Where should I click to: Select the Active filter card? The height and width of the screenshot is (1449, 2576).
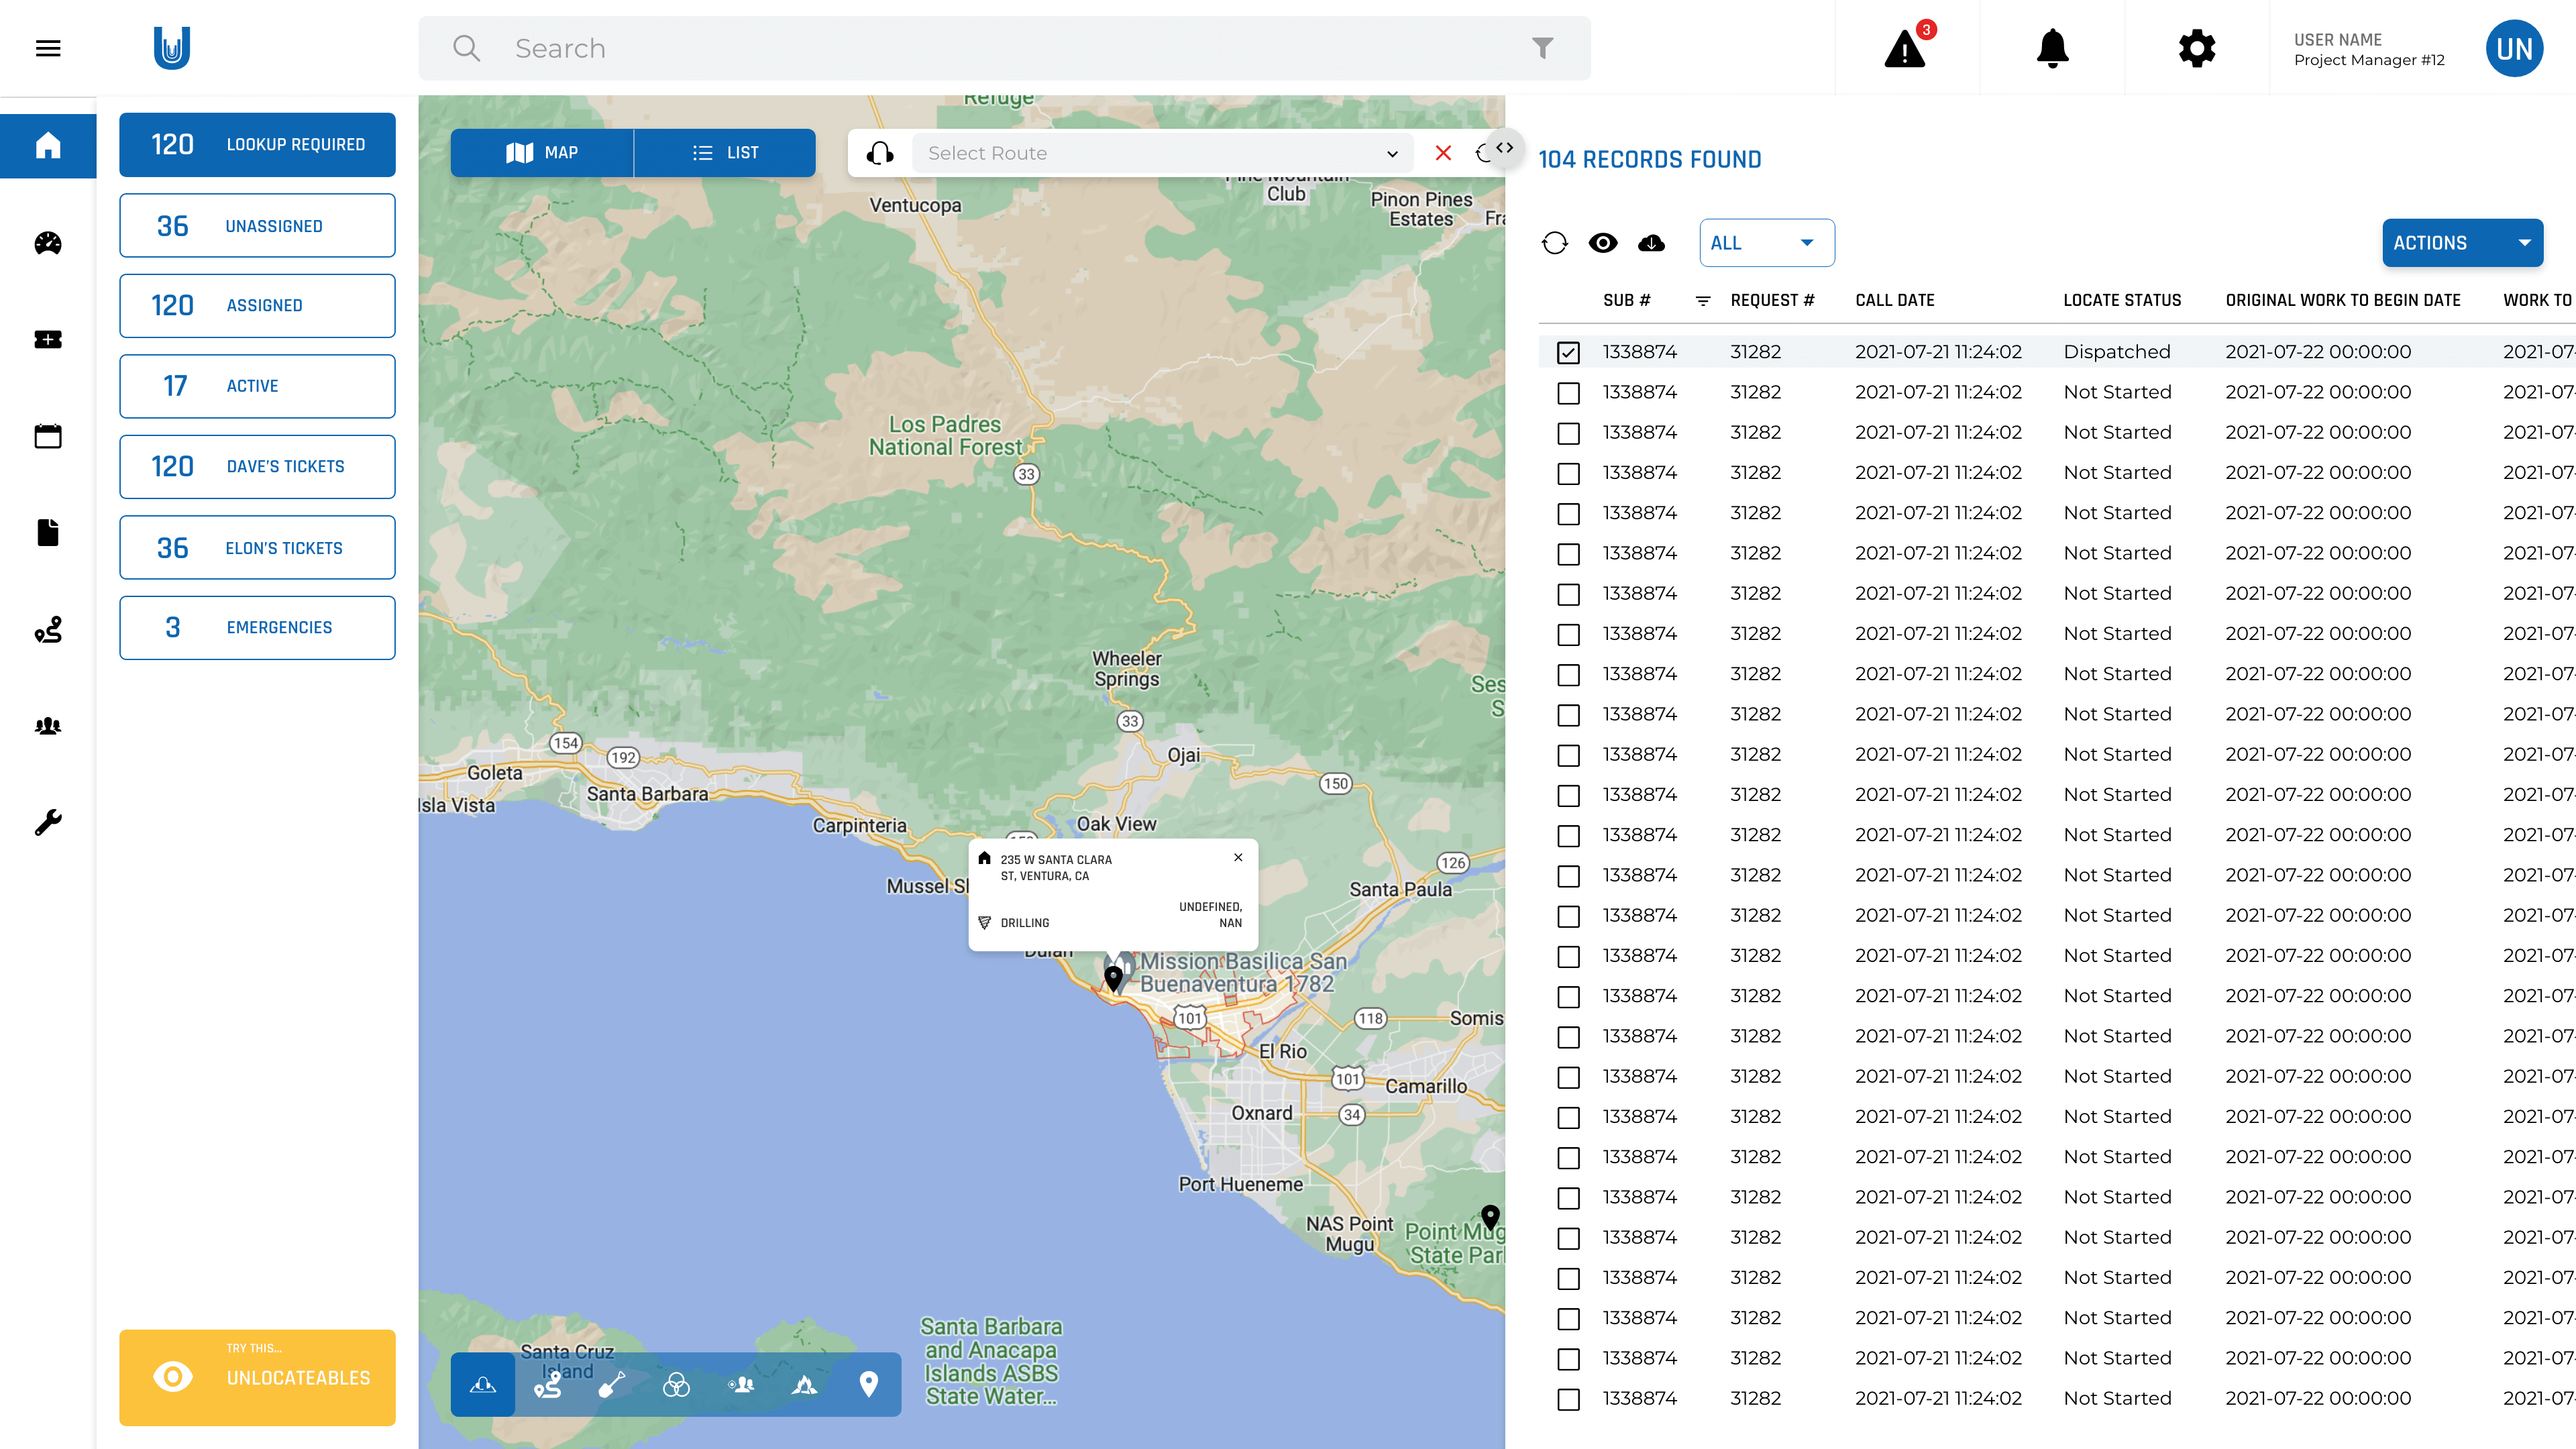(257, 386)
